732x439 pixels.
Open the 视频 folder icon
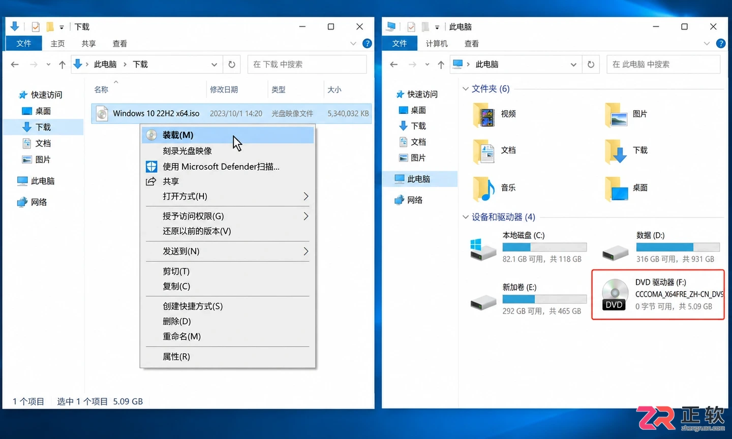coord(484,114)
